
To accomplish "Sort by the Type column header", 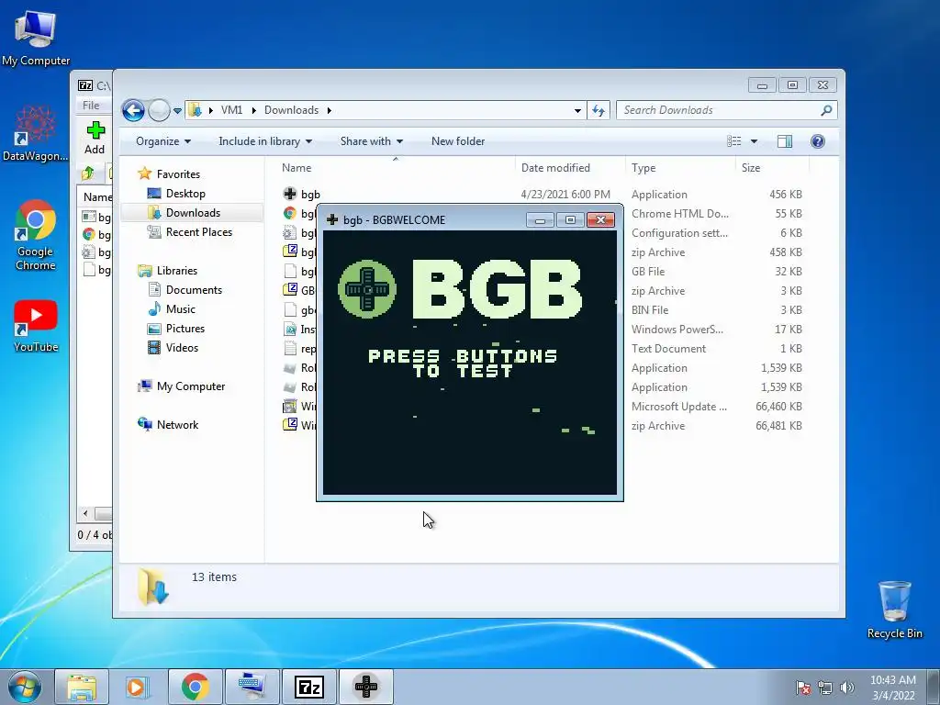I will click(x=680, y=168).
